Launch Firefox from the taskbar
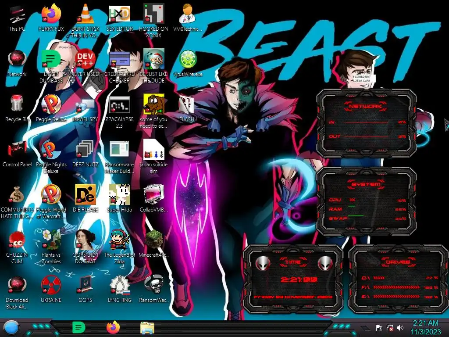449x337 pixels. point(113,327)
